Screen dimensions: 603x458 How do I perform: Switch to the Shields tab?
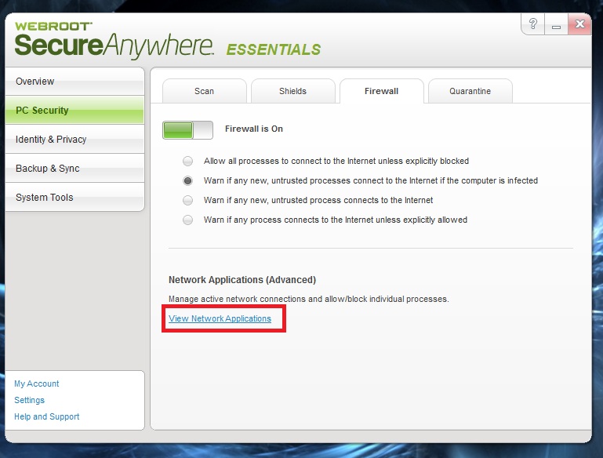(292, 91)
